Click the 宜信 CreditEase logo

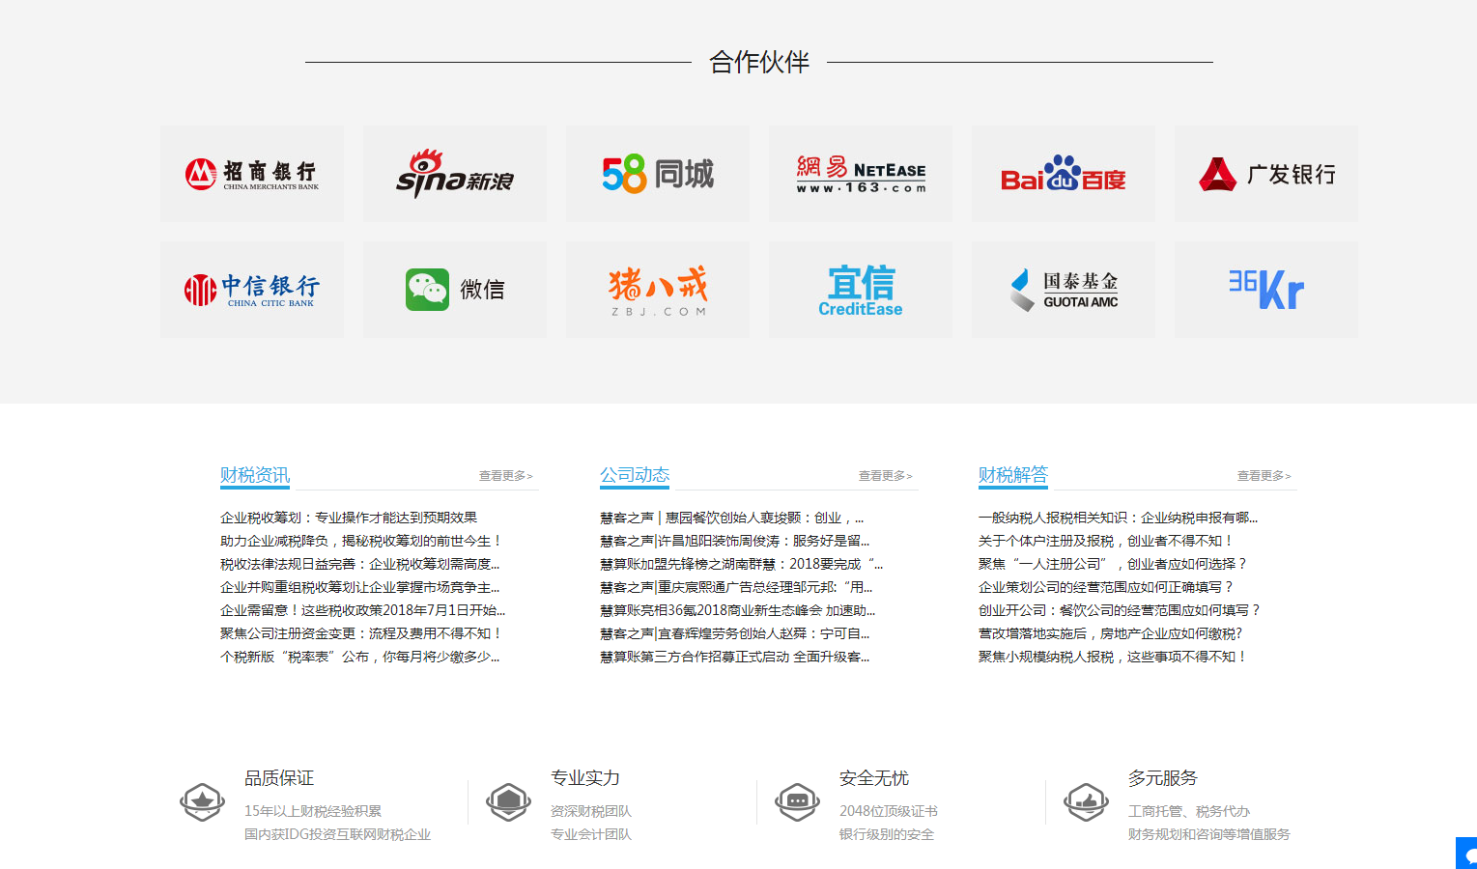pos(861,290)
